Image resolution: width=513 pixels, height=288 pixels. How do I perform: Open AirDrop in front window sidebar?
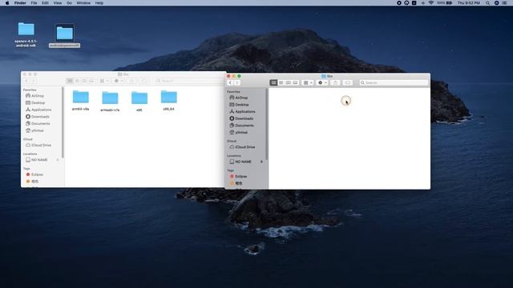point(241,98)
